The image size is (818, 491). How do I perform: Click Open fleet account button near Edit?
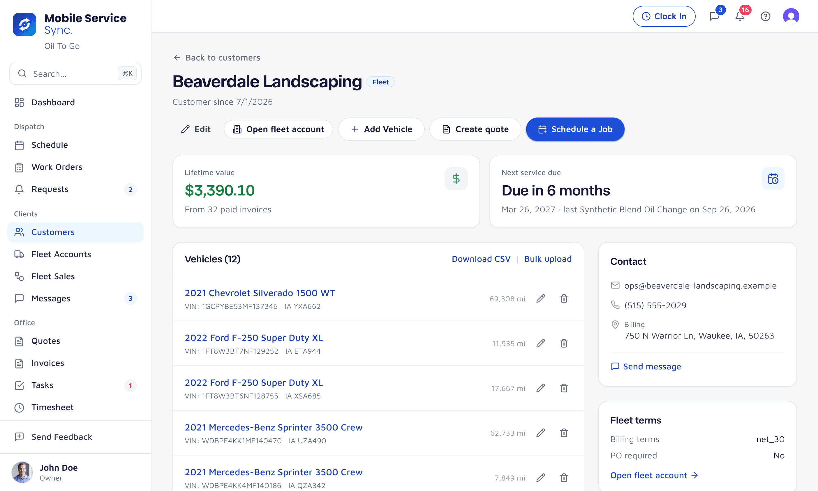point(278,129)
